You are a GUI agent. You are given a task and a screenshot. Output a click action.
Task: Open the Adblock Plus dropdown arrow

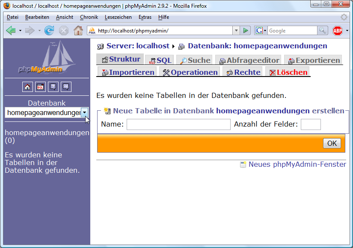tap(347, 31)
